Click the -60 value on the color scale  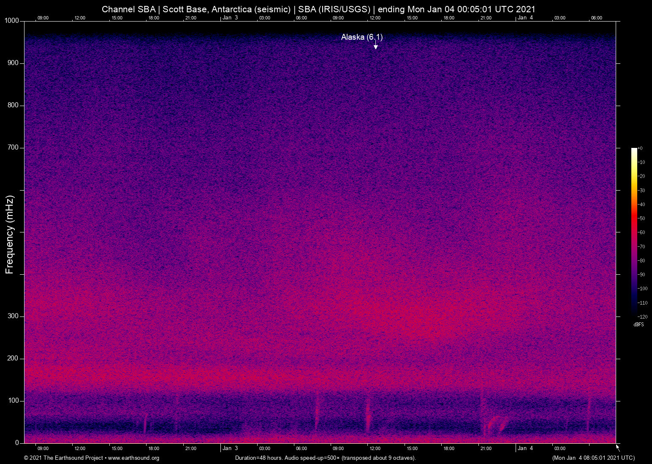(641, 232)
